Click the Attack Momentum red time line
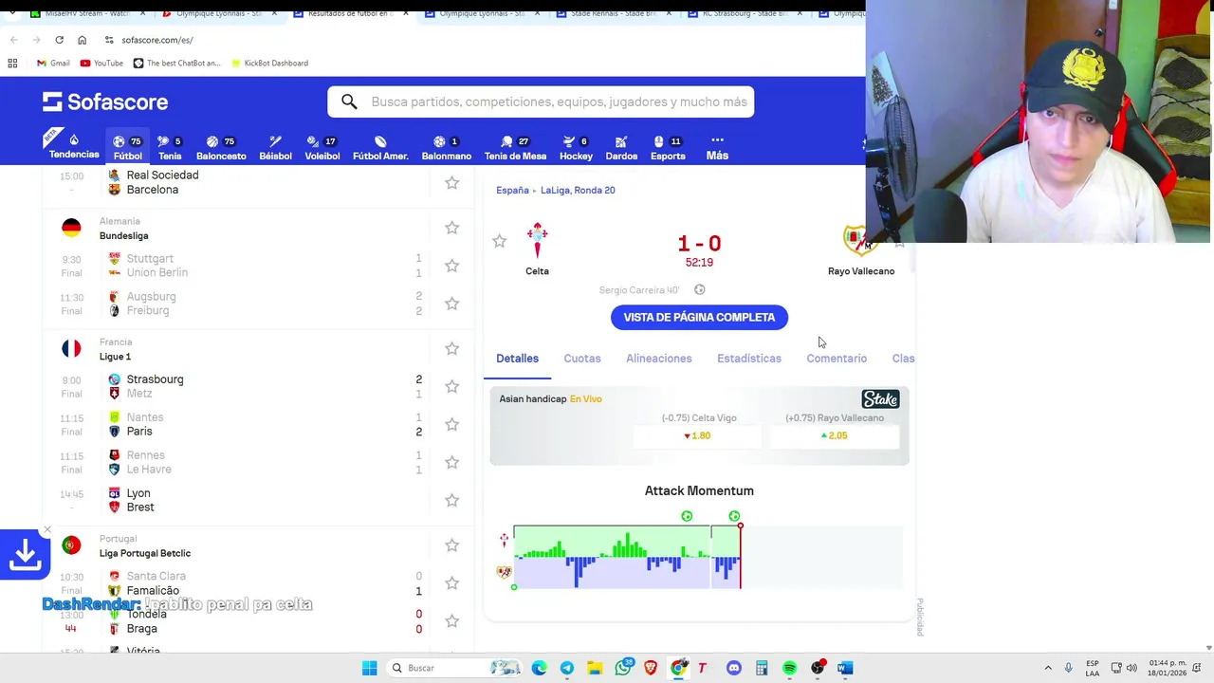Screen dimensions: 1214x683 (741, 556)
